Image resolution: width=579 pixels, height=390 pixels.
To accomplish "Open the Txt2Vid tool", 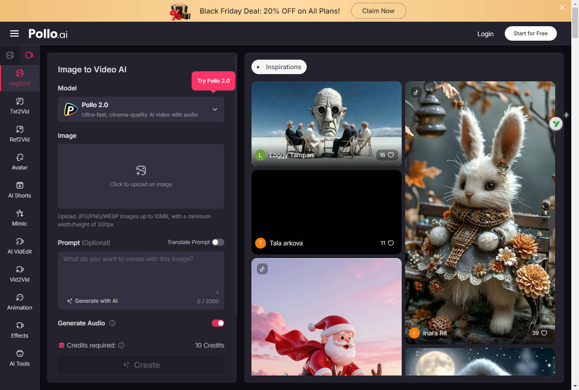I will click(19, 106).
